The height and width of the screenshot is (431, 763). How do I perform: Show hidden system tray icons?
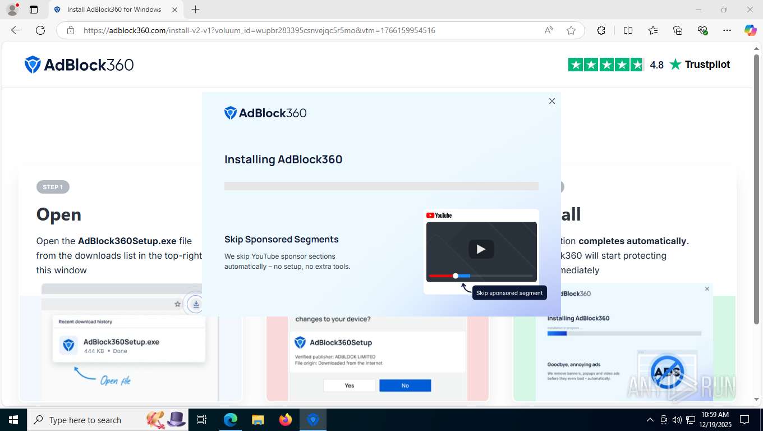click(650, 420)
